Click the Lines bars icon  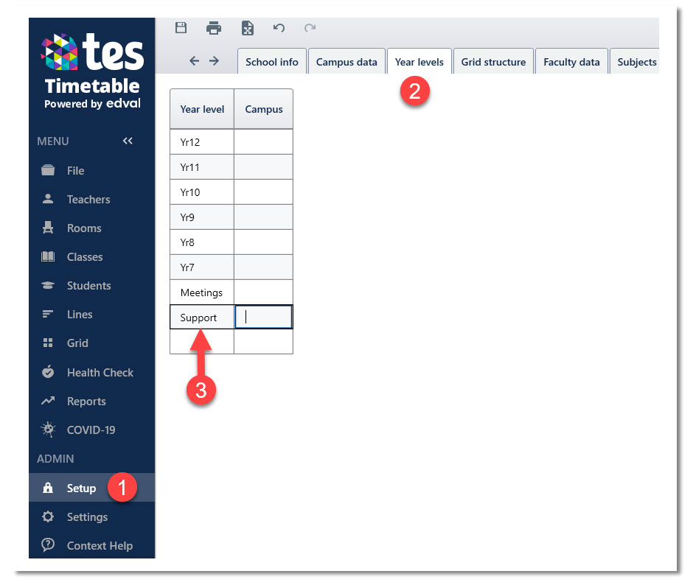[x=48, y=314]
